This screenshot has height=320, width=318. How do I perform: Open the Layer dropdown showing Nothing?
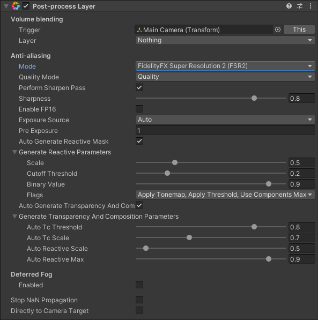coord(225,40)
